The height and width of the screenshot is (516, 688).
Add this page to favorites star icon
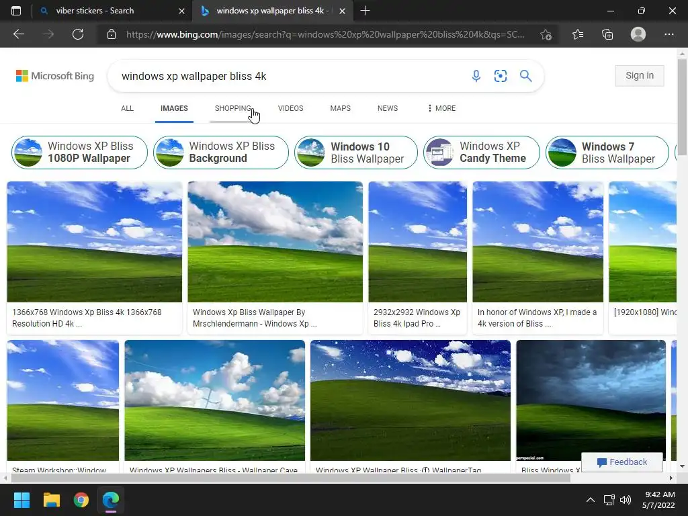tap(546, 34)
